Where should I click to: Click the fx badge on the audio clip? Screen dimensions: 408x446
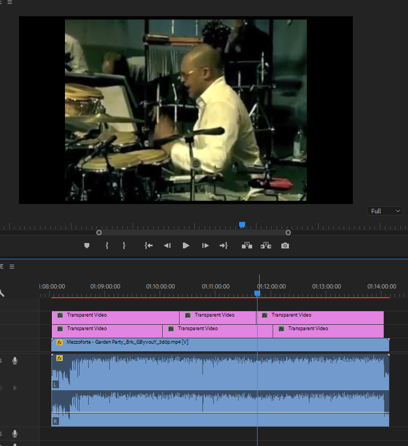pos(60,358)
